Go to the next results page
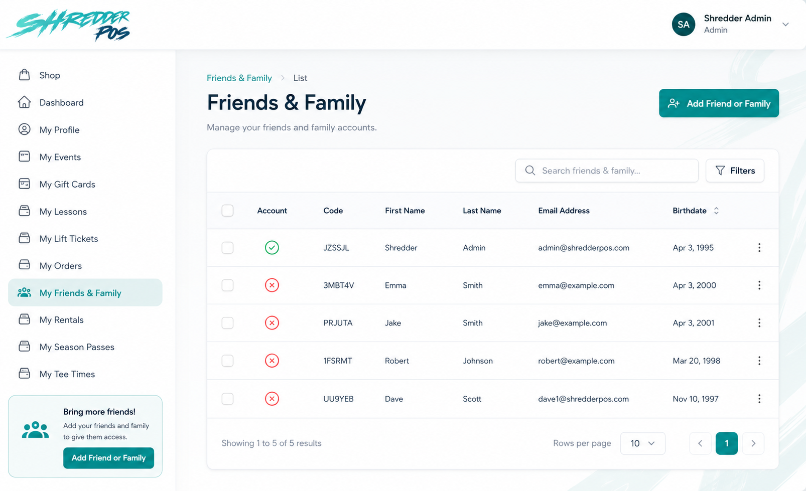Viewport: 806px width, 491px height. [753, 443]
